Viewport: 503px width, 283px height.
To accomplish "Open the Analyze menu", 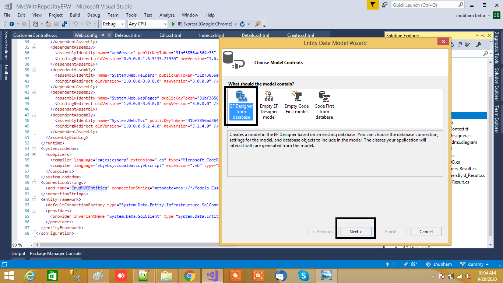I will point(167,15).
